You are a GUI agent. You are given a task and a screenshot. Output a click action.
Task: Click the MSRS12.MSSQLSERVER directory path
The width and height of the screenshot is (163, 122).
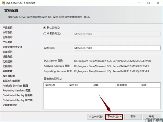point(112,71)
